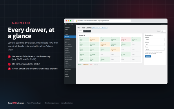Click the blue Generate button
The width and height of the screenshot is (174, 109).
[x=148, y=56]
